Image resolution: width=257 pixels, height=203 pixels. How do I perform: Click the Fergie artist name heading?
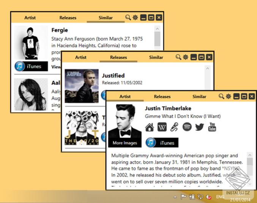pyautogui.click(x=60, y=30)
